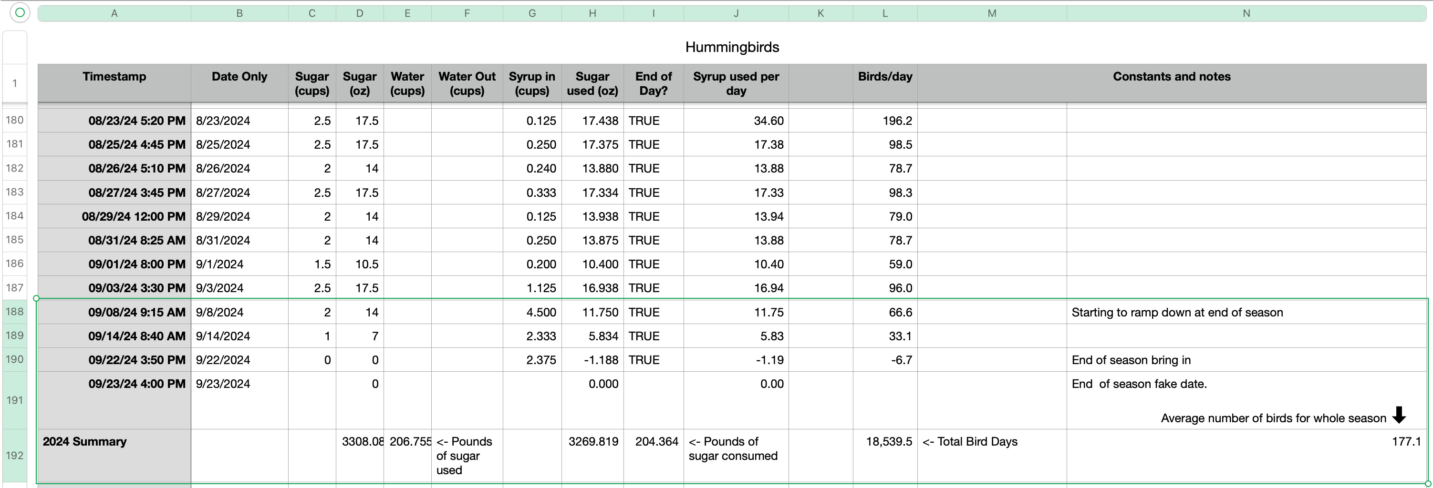The height and width of the screenshot is (488, 1433).
Task: Click the Constants and notes header
Action: pyautogui.click(x=1171, y=77)
